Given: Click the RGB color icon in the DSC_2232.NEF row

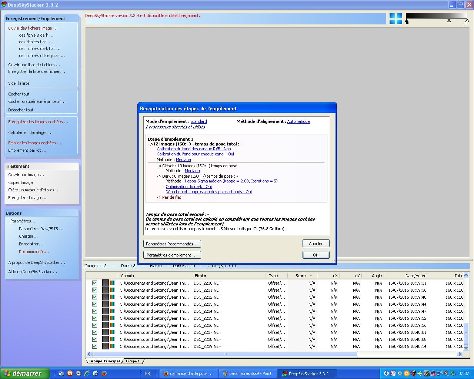Looking at the screenshot, I should point(112,297).
